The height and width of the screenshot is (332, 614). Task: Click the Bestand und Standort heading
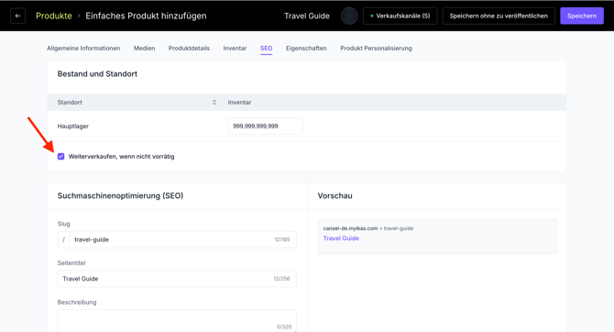coord(97,74)
